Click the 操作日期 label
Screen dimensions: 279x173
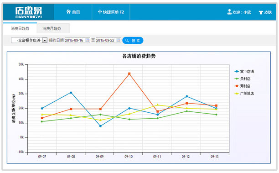(56, 40)
